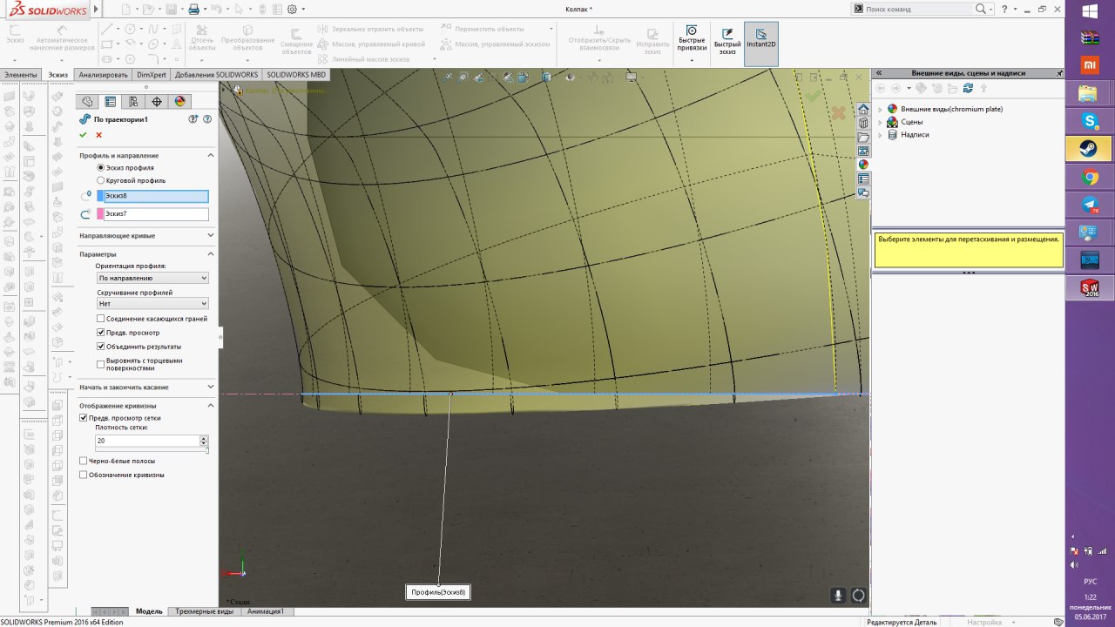1115x627 pixels.
Task: Click the pink path selection swatch
Action: [100, 213]
